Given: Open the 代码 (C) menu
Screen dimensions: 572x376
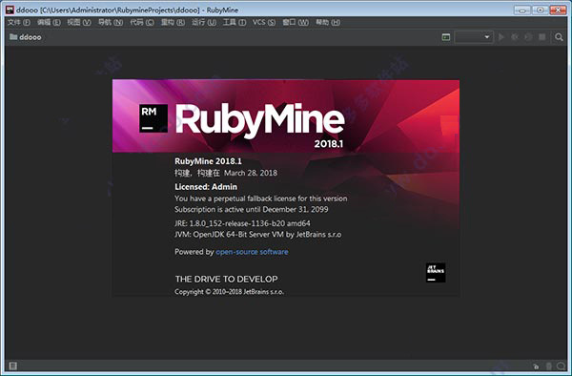Looking at the screenshot, I should coord(142,22).
